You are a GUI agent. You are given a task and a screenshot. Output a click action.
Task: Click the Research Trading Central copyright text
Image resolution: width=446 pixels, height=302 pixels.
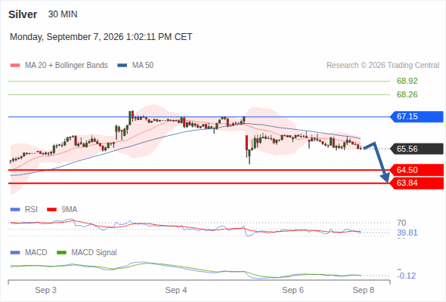383,66
